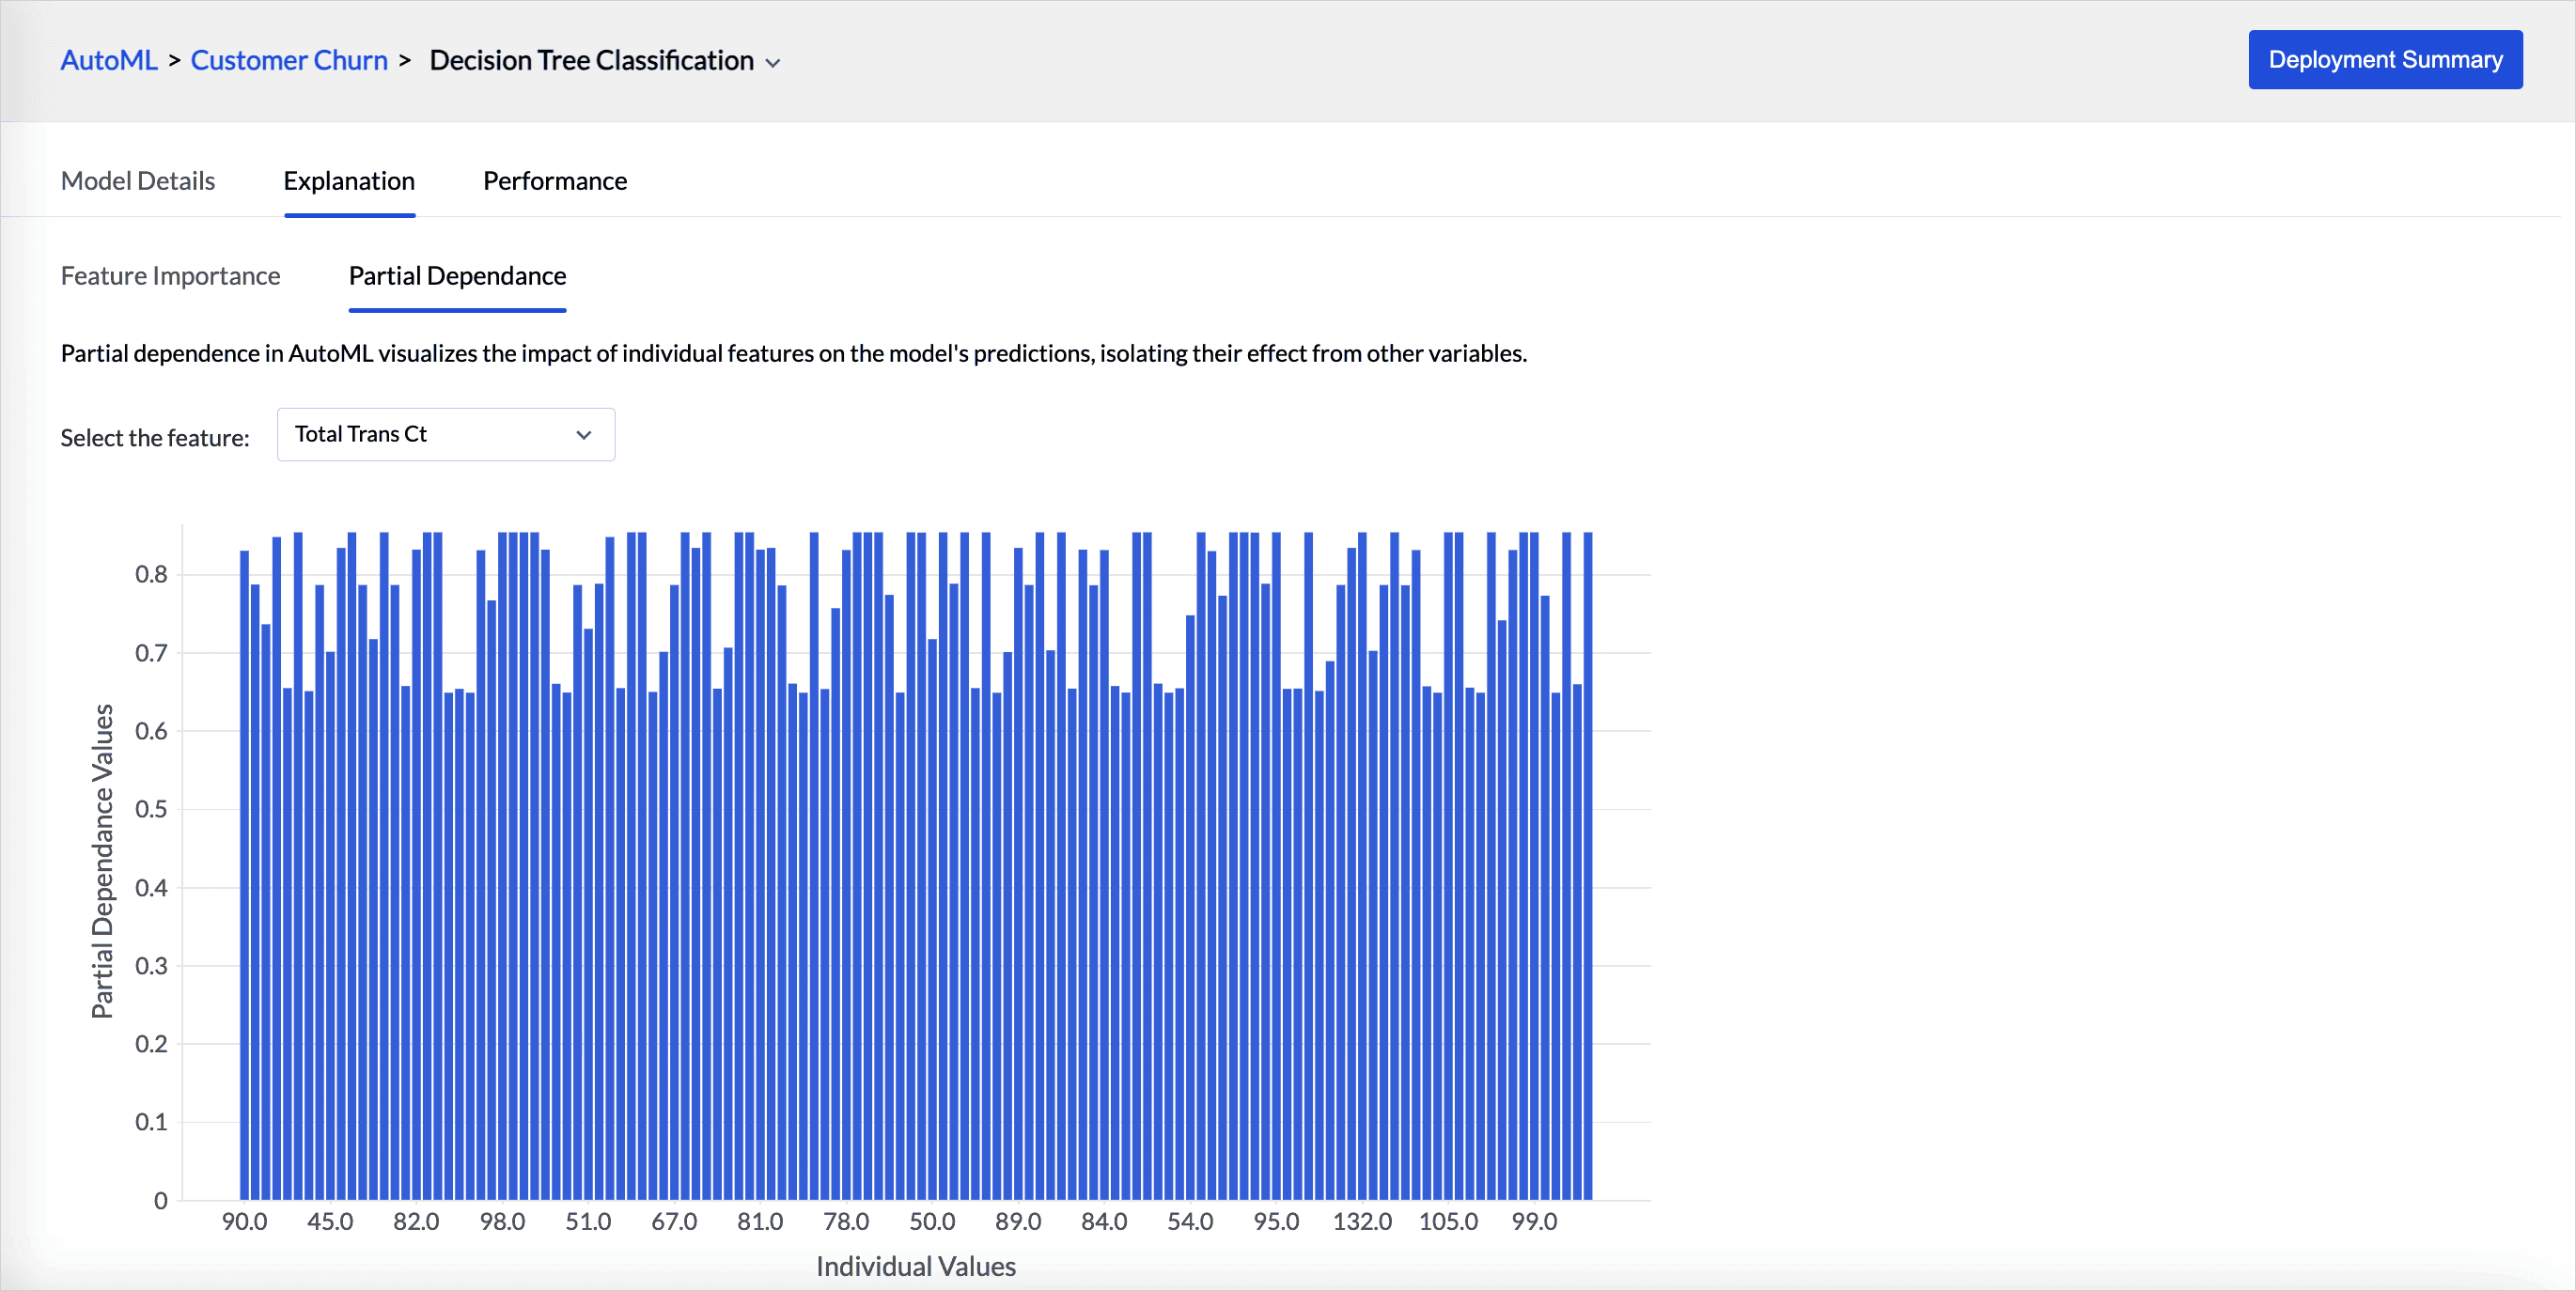2576x1291 pixels.
Task: Click the x-axis label 84.0
Action: (1104, 1222)
